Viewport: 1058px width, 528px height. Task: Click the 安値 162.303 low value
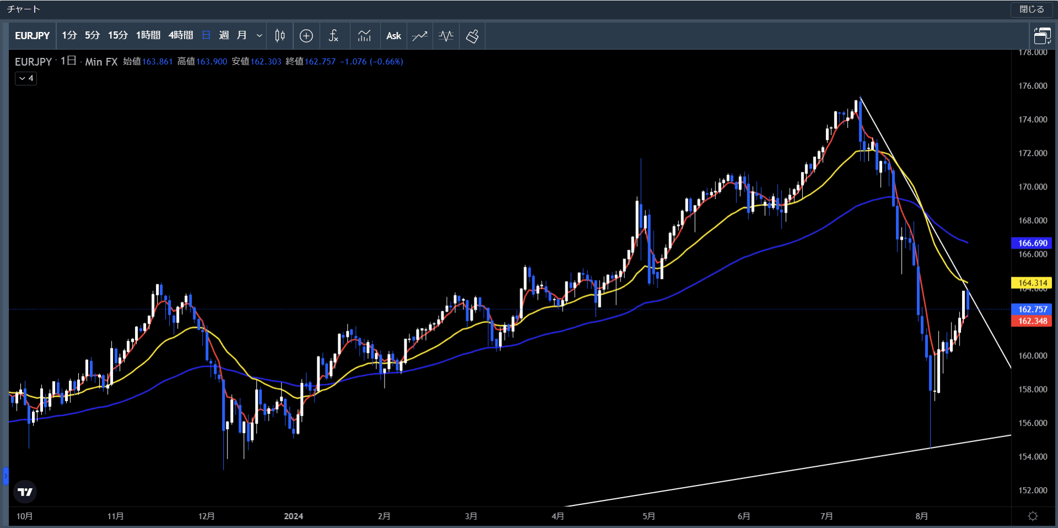(256, 62)
